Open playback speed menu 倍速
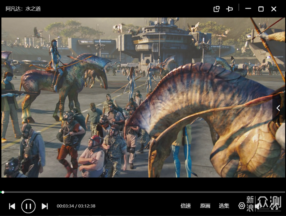This screenshot has width=286, height=216. click(x=185, y=206)
